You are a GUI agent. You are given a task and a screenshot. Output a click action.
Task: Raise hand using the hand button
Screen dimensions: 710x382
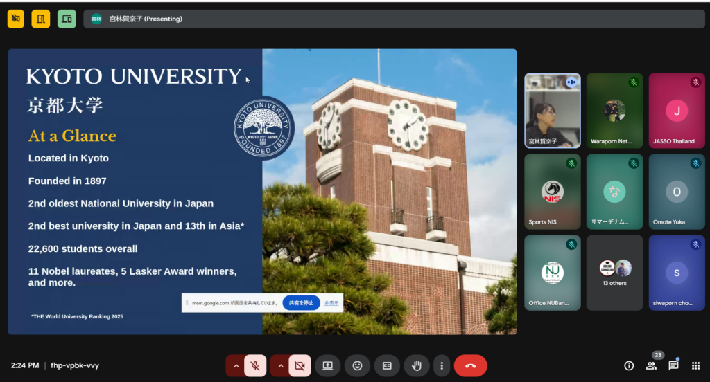coord(417,365)
